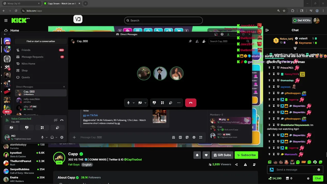
Task: Create new DM with plus icon
Action: click(x=64, y=87)
